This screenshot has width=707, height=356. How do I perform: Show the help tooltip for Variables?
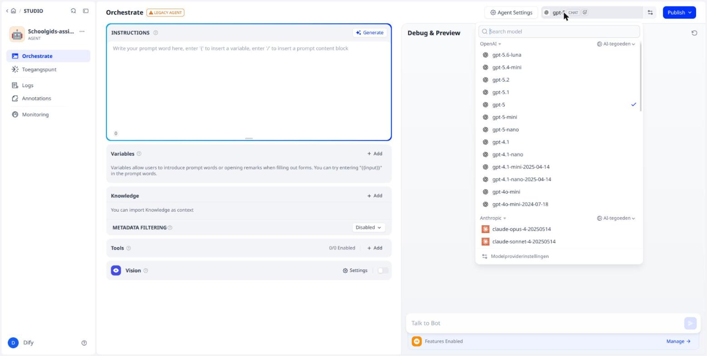coord(139,153)
